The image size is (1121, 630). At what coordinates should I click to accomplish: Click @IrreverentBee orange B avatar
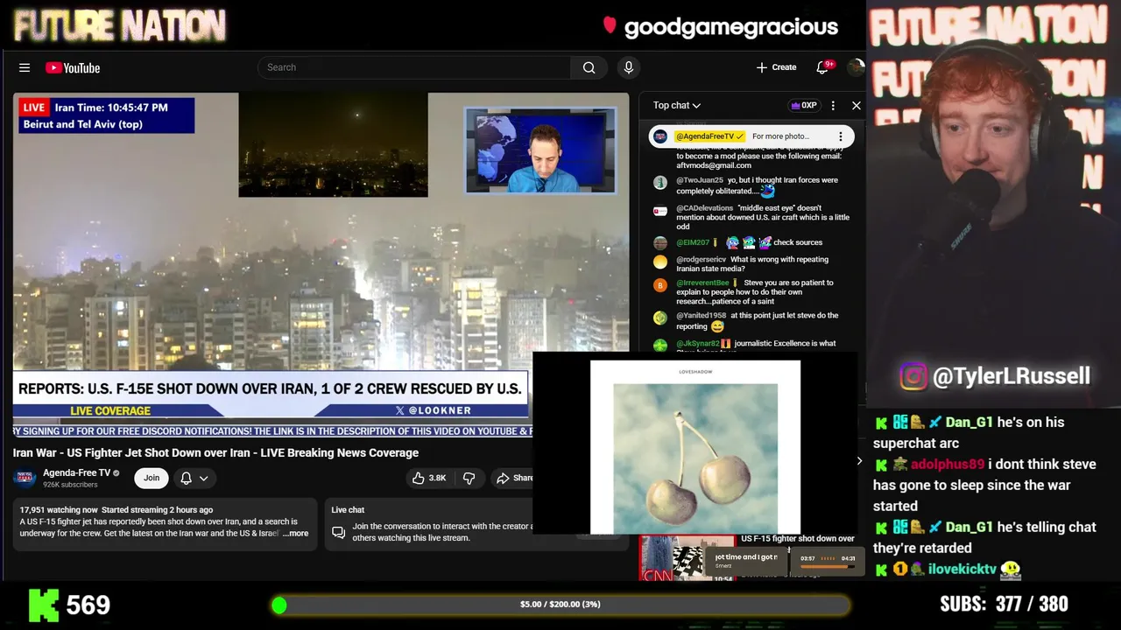(660, 284)
